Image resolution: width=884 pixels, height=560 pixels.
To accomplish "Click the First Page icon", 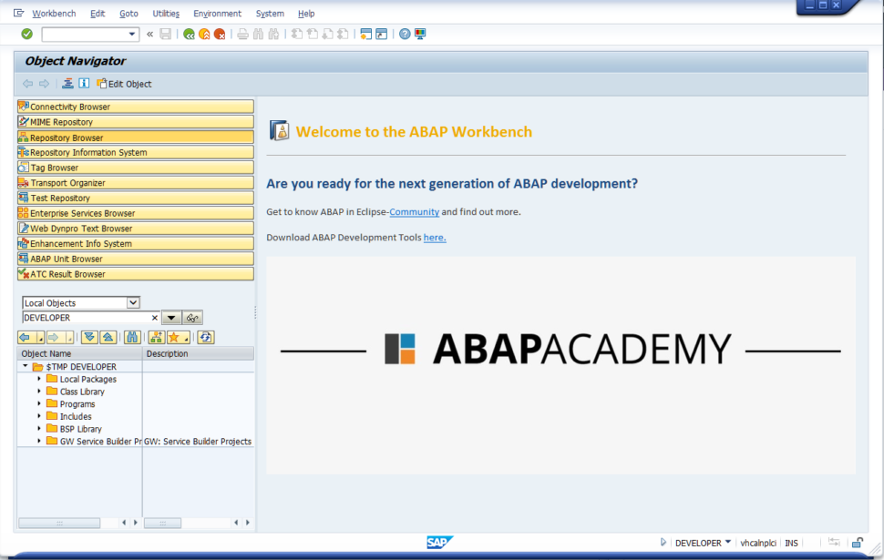I will (x=297, y=35).
